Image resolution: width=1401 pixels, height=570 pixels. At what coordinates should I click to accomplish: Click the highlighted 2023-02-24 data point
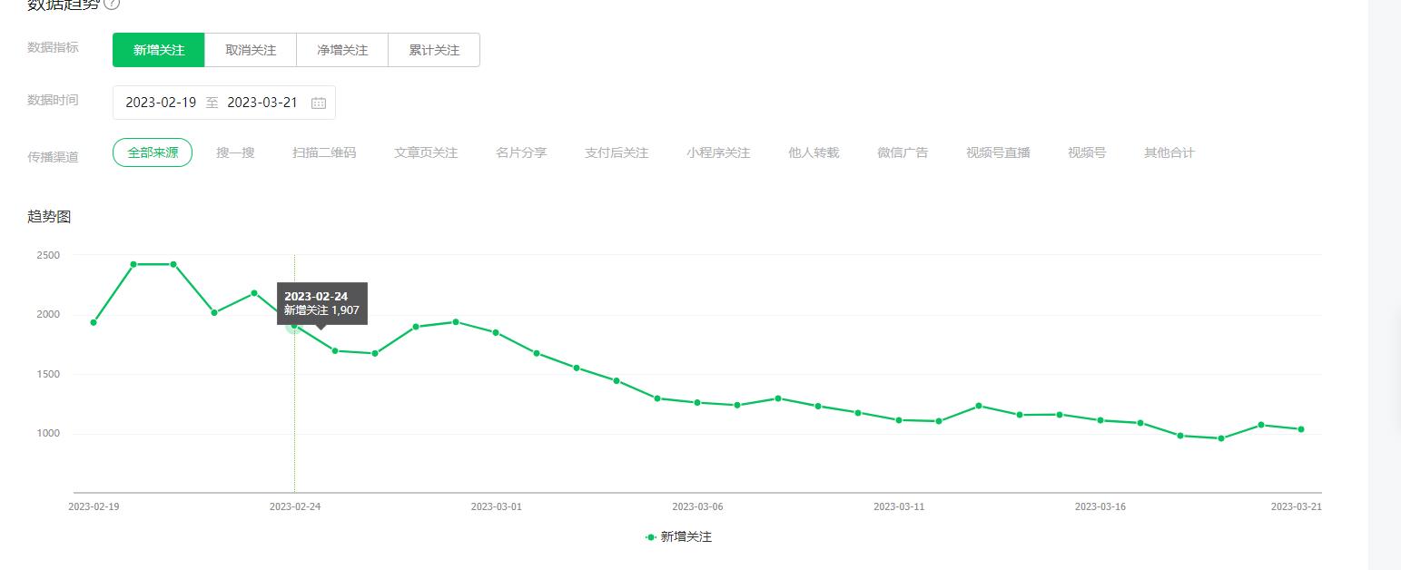294,325
